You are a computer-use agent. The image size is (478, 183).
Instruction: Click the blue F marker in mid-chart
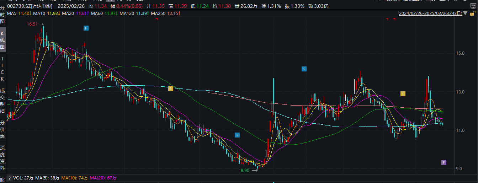coord(304,69)
